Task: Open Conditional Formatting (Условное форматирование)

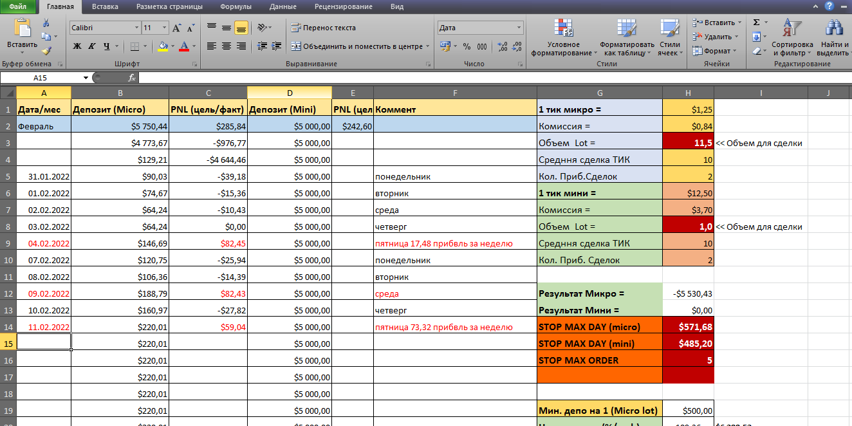Action: [x=563, y=37]
